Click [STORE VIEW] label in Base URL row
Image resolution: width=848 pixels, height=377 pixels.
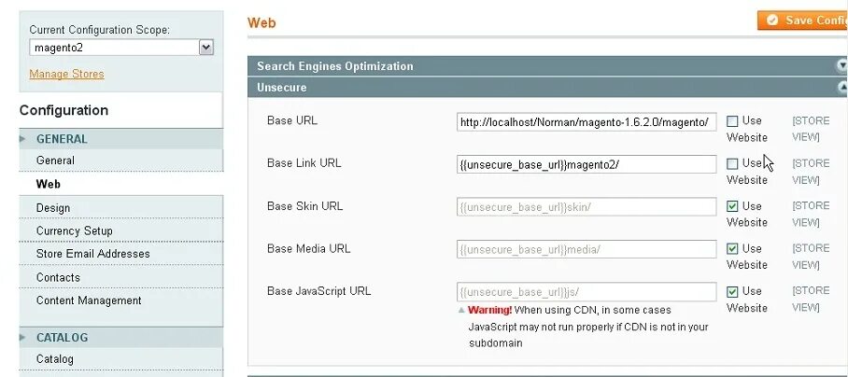tap(811, 129)
